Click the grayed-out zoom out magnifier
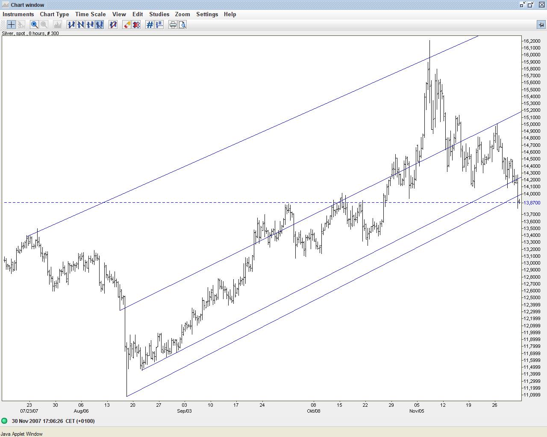The width and height of the screenshot is (547, 437). [x=44, y=25]
